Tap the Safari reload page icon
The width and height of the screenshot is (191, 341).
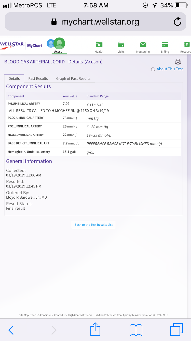point(177,22)
